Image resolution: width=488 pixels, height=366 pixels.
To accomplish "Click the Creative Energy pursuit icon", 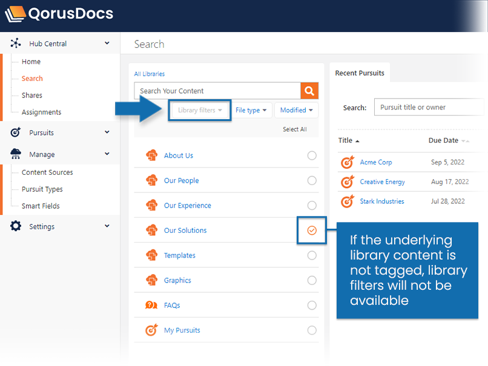I will point(348,181).
